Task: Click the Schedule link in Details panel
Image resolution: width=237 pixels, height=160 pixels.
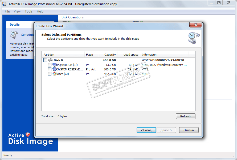Action: pyautogui.click(x=27, y=35)
